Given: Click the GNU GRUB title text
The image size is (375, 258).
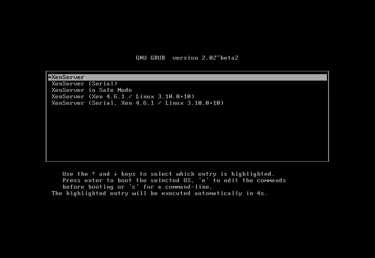Looking at the screenshot, I should click(150, 58).
